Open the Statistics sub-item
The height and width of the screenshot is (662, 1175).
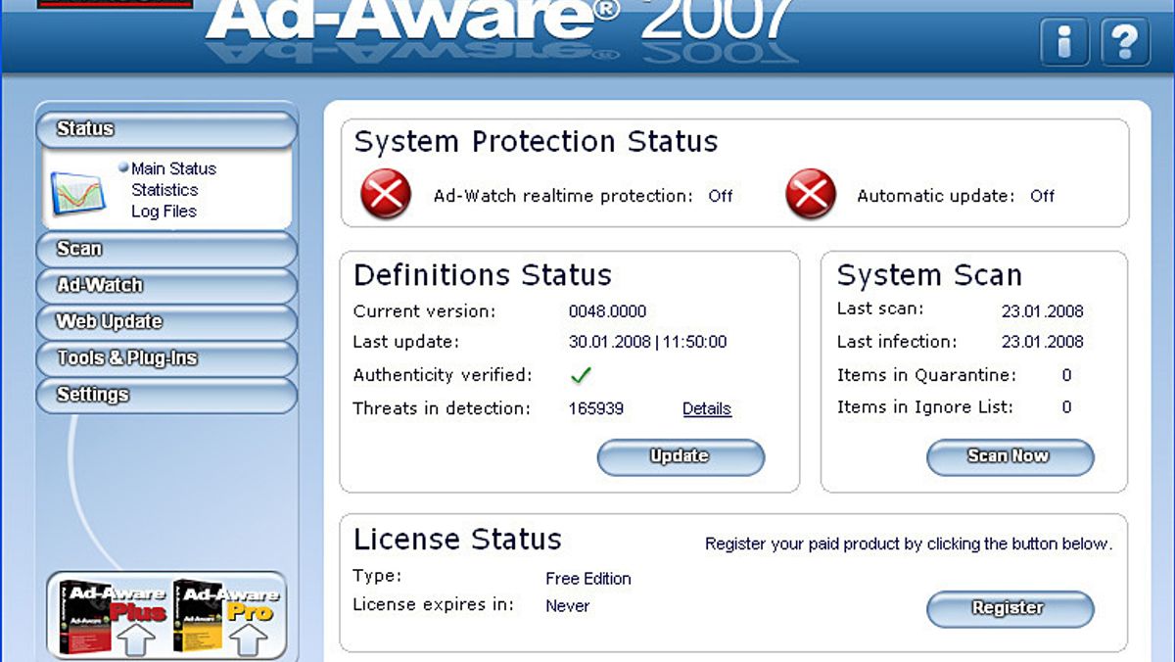coord(164,190)
